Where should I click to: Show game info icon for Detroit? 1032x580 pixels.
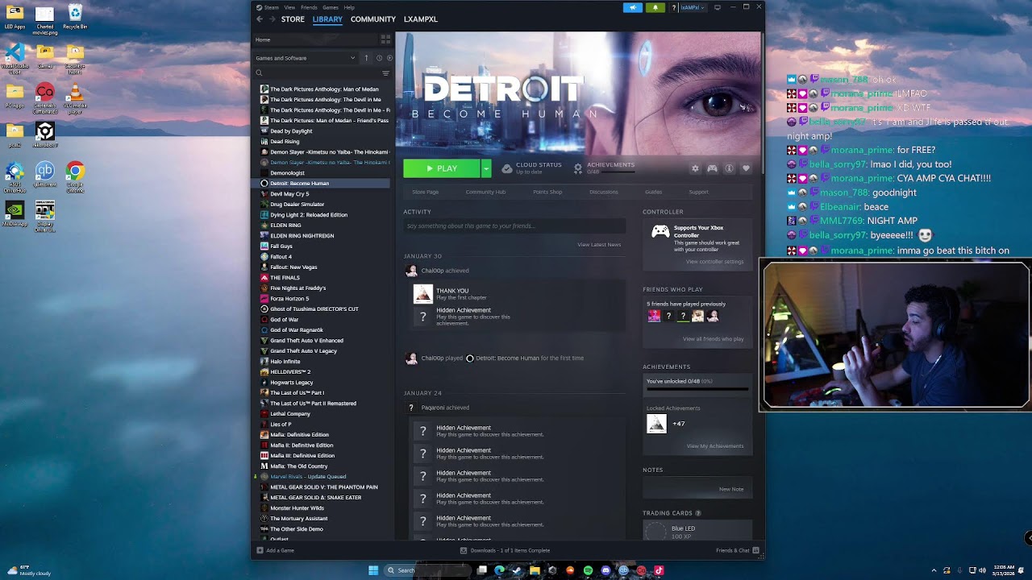point(729,168)
